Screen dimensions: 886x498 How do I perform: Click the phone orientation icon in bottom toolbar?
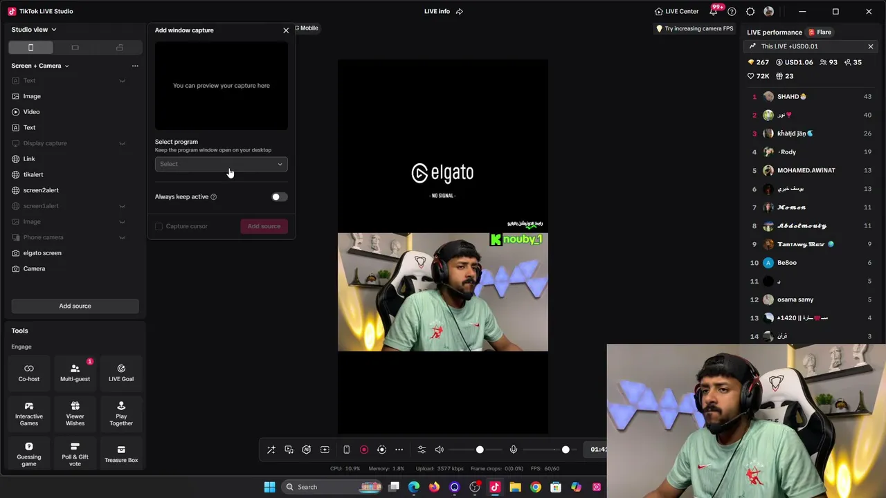346,450
